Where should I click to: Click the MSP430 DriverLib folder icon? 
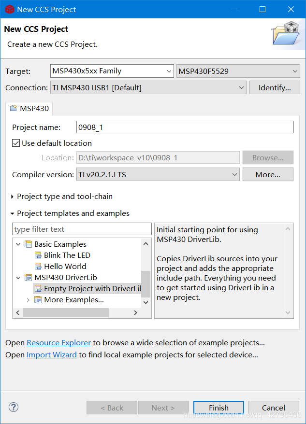(29, 278)
